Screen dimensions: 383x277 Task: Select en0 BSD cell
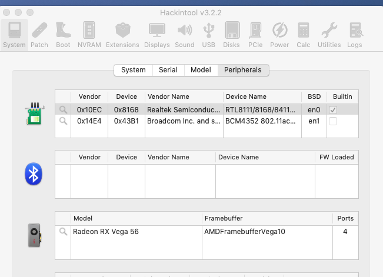pos(314,110)
